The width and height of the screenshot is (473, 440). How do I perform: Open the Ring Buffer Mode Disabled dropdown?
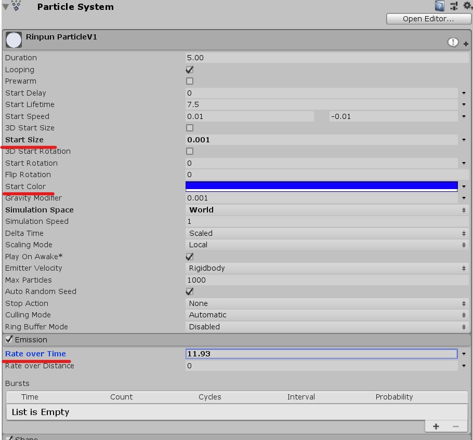click(x=327, y=327)
